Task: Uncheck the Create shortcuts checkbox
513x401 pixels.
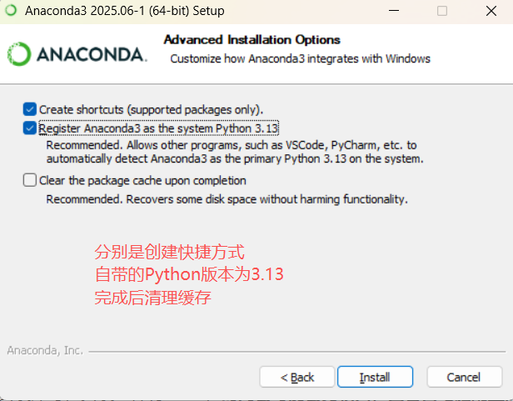Action: click(30, 109)
